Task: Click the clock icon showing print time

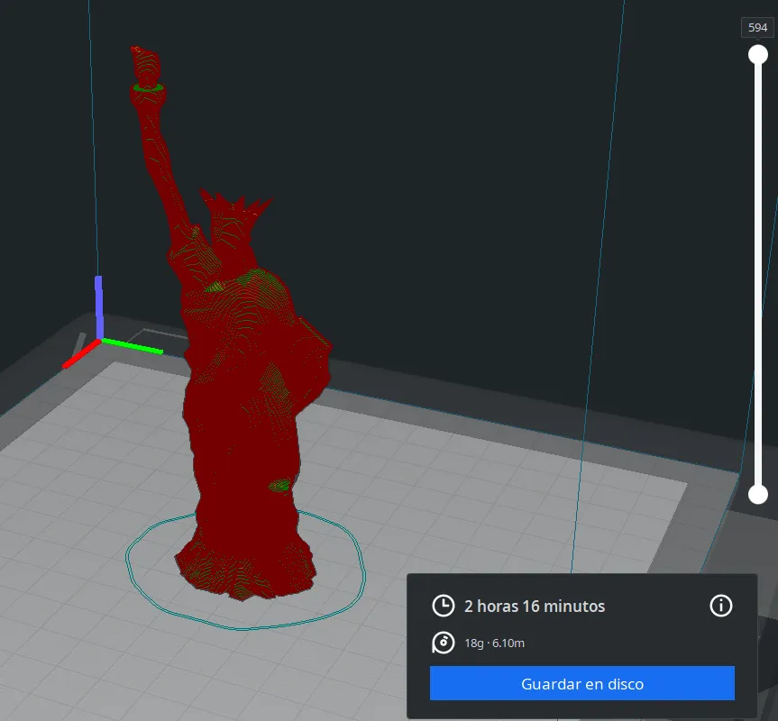Action: point(443,606)
